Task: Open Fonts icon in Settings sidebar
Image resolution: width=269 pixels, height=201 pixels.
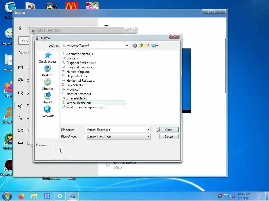Action: 20,118
